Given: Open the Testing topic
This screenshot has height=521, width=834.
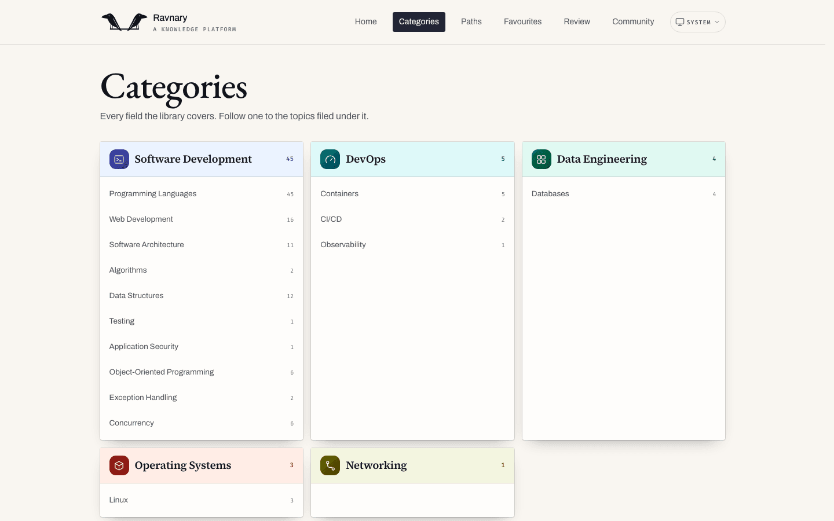Looking at the screenshot, I should [202, 321].
